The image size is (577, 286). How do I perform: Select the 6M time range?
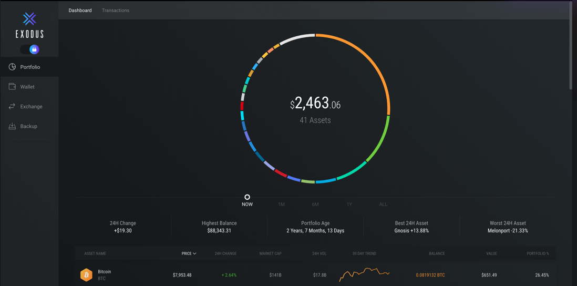315,205
